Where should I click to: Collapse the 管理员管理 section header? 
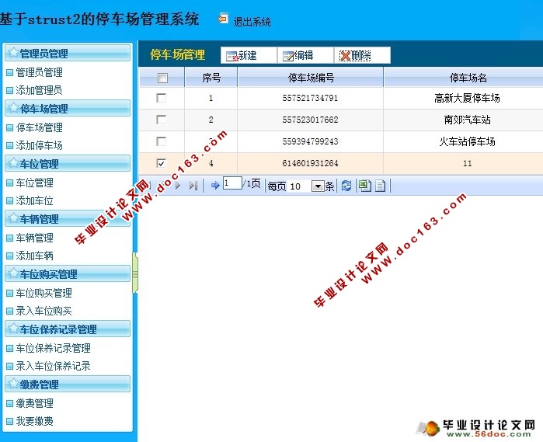(68, 53)
